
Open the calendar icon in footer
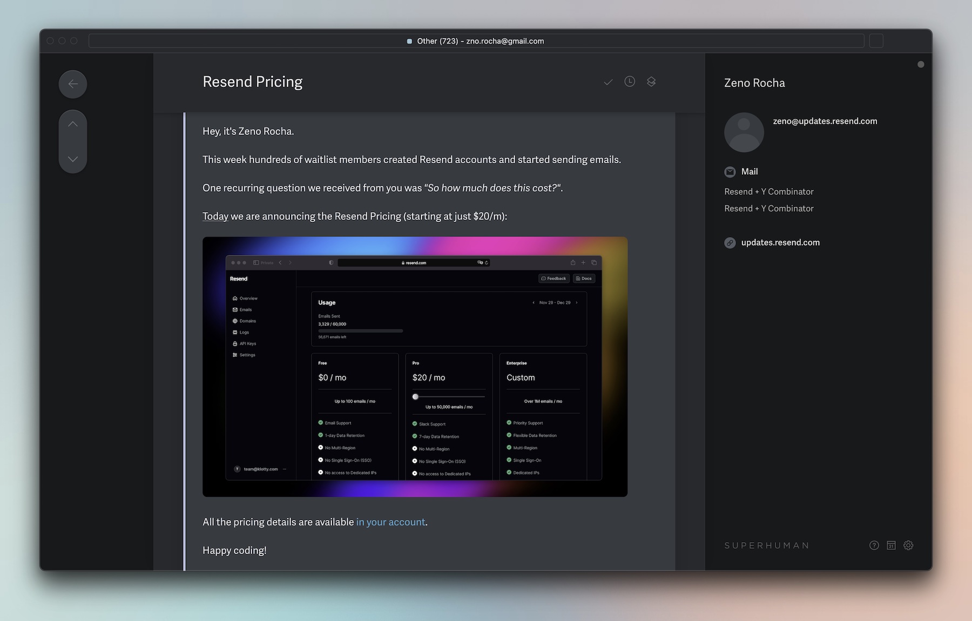(x=891, y=545)
